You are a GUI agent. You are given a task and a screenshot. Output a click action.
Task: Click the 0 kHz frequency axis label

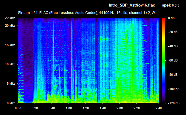(x=11, y=103)
